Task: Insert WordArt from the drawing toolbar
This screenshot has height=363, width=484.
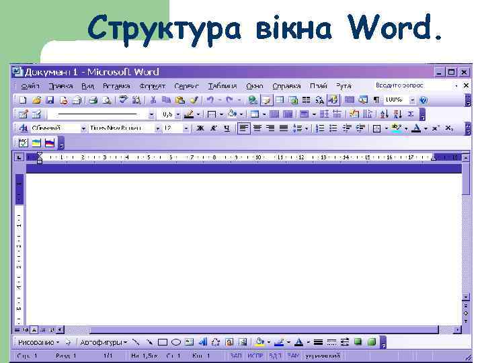Action: 202,342
